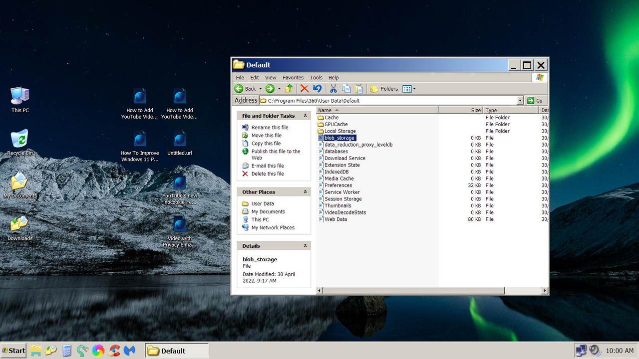Click the Go button next to address

[535, 100]
